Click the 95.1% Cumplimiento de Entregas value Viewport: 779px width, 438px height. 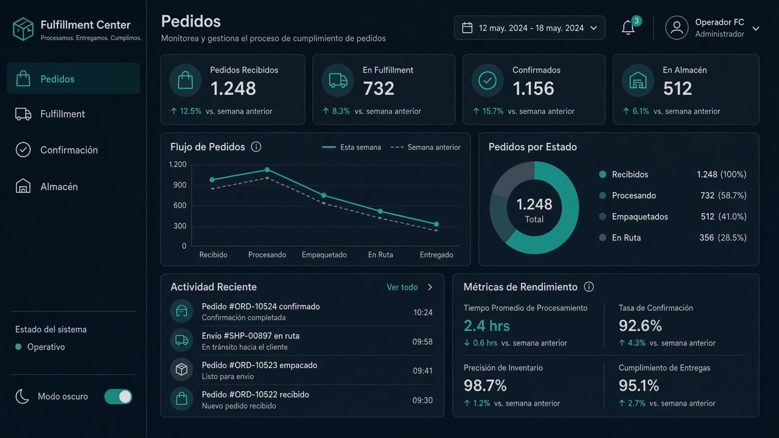[x=639, y=386]
